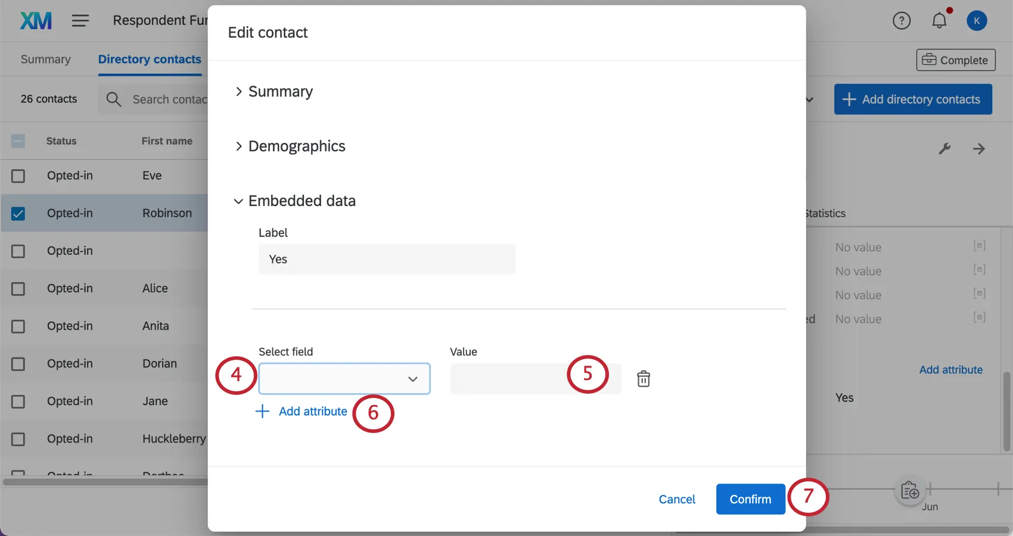Click the clipboard icon on timeline

tap(909, 491)
